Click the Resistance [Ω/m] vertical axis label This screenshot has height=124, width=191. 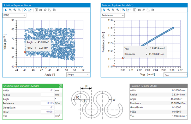[103, 42]
